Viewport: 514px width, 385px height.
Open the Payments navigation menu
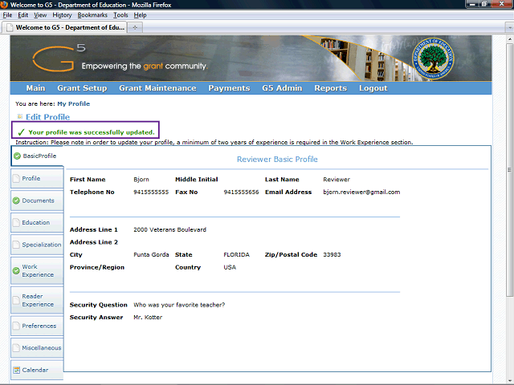(229, 88)
